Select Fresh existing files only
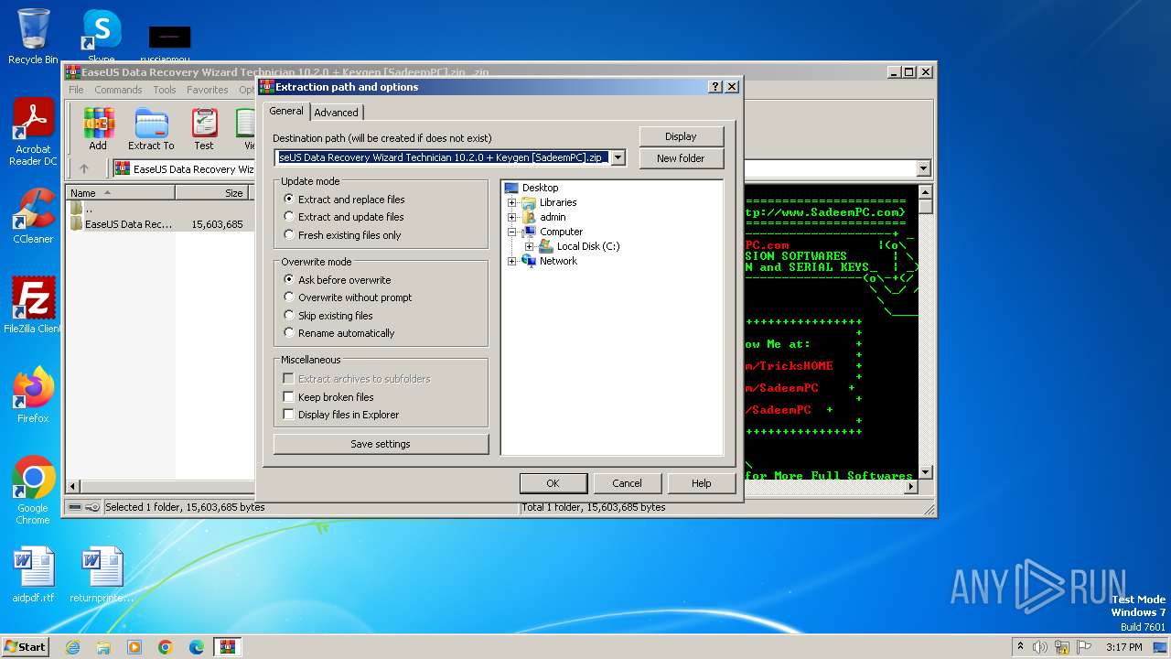Image resolution: width=1171 pixels, height=659 pixels. pos(342,235)
